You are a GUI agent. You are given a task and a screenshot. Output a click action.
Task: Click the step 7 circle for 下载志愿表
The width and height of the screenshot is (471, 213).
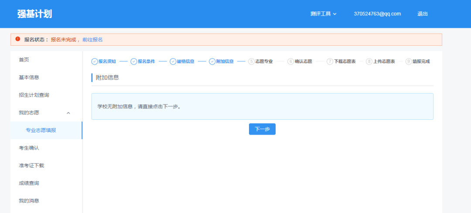pos(330,61)
